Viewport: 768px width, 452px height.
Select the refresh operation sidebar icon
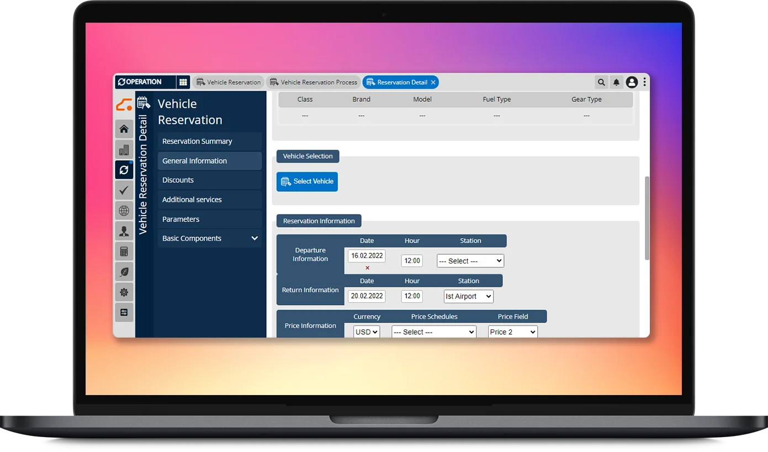click(x=124, y=170)
